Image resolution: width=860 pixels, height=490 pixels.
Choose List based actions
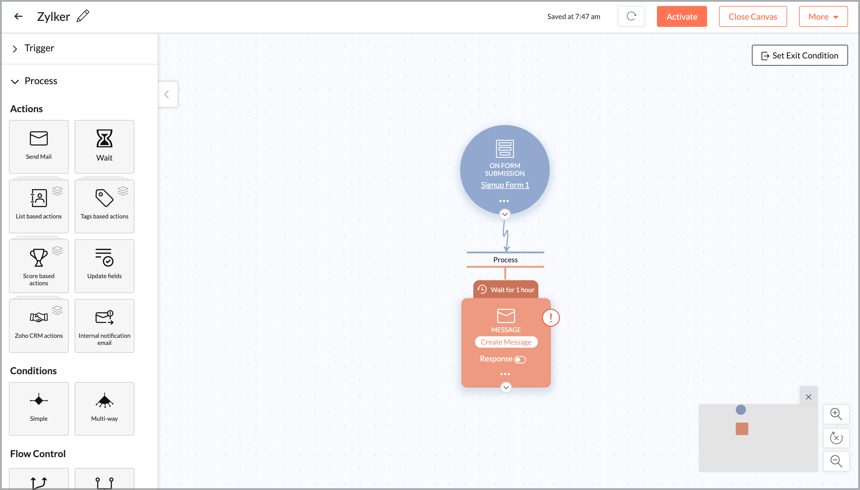click(39, 206)
